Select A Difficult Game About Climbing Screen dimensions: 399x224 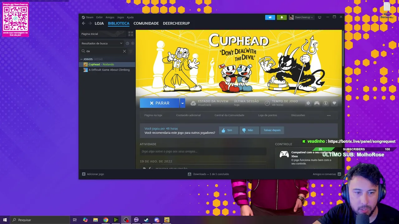(107, 70)
